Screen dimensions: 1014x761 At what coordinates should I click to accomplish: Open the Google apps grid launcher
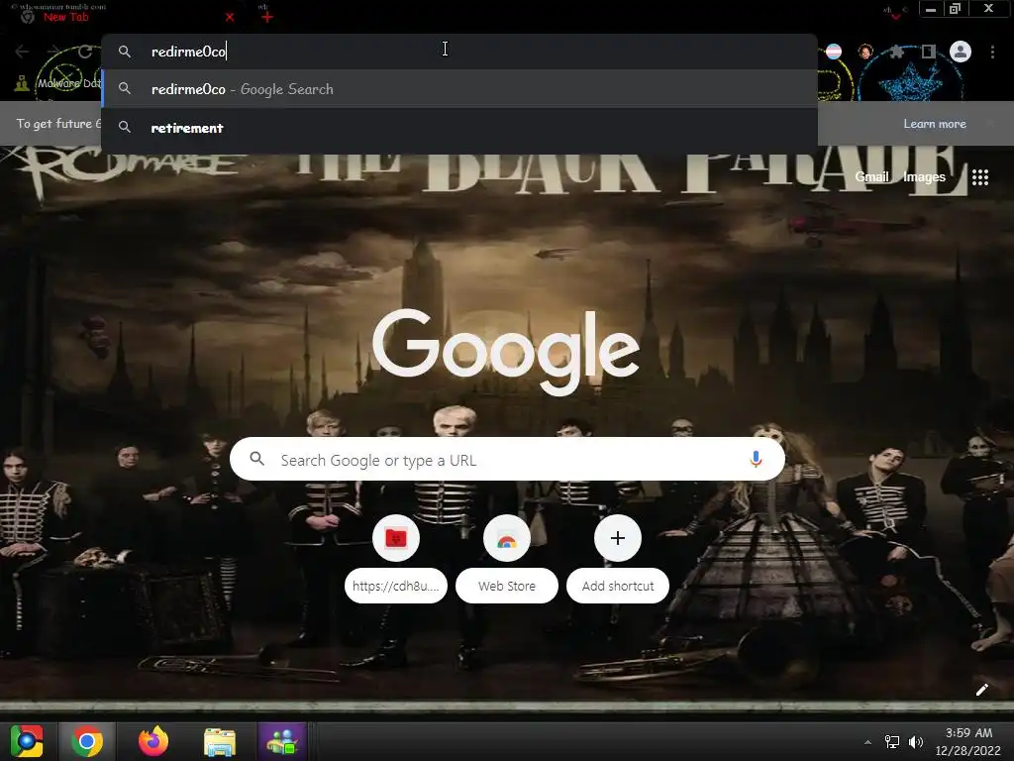tap(979, 176)
